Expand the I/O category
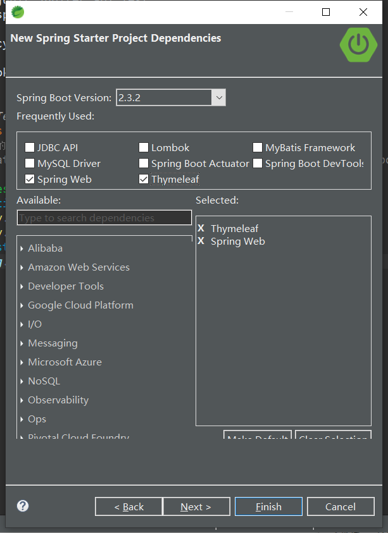 click(22, 324)
